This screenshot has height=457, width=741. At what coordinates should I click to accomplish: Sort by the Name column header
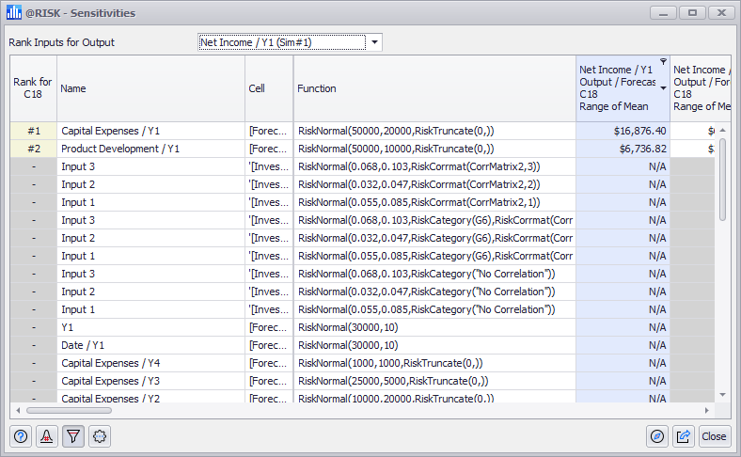point(150,88)
